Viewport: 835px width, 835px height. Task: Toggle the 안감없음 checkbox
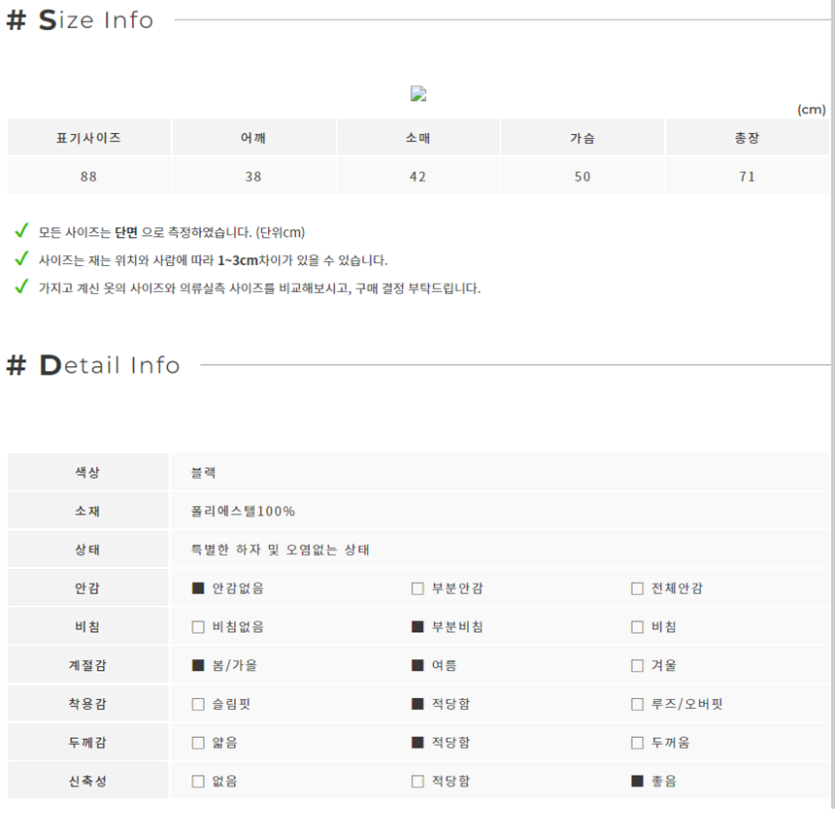pos(198,588)
